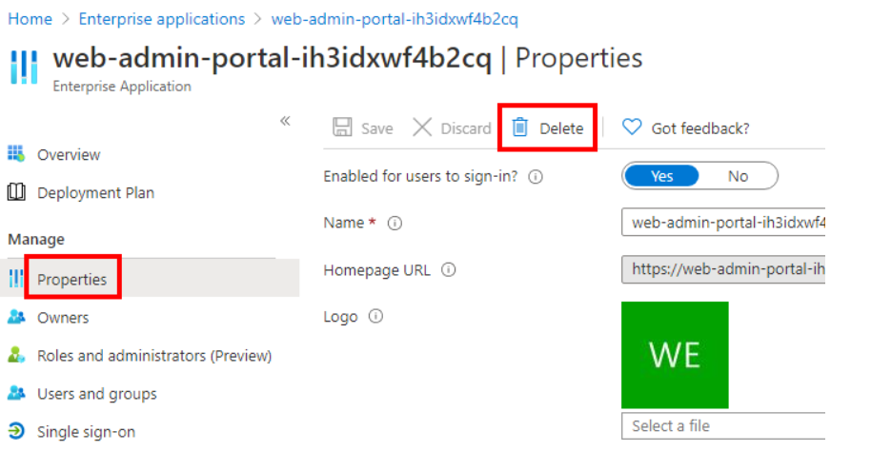Click web-admin-portal breadcrumb link
This screenshot has width=871, height=451.
[395, 19]
